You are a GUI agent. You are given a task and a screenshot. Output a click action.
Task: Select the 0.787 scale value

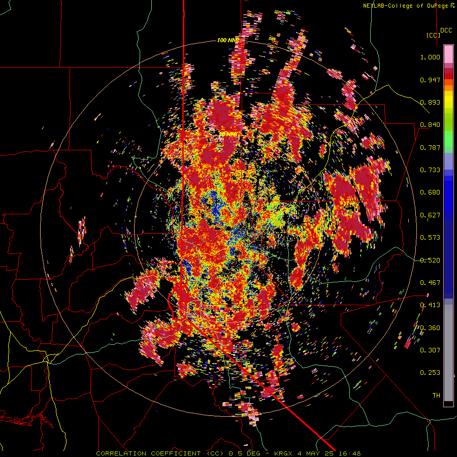tap(430, 147)
